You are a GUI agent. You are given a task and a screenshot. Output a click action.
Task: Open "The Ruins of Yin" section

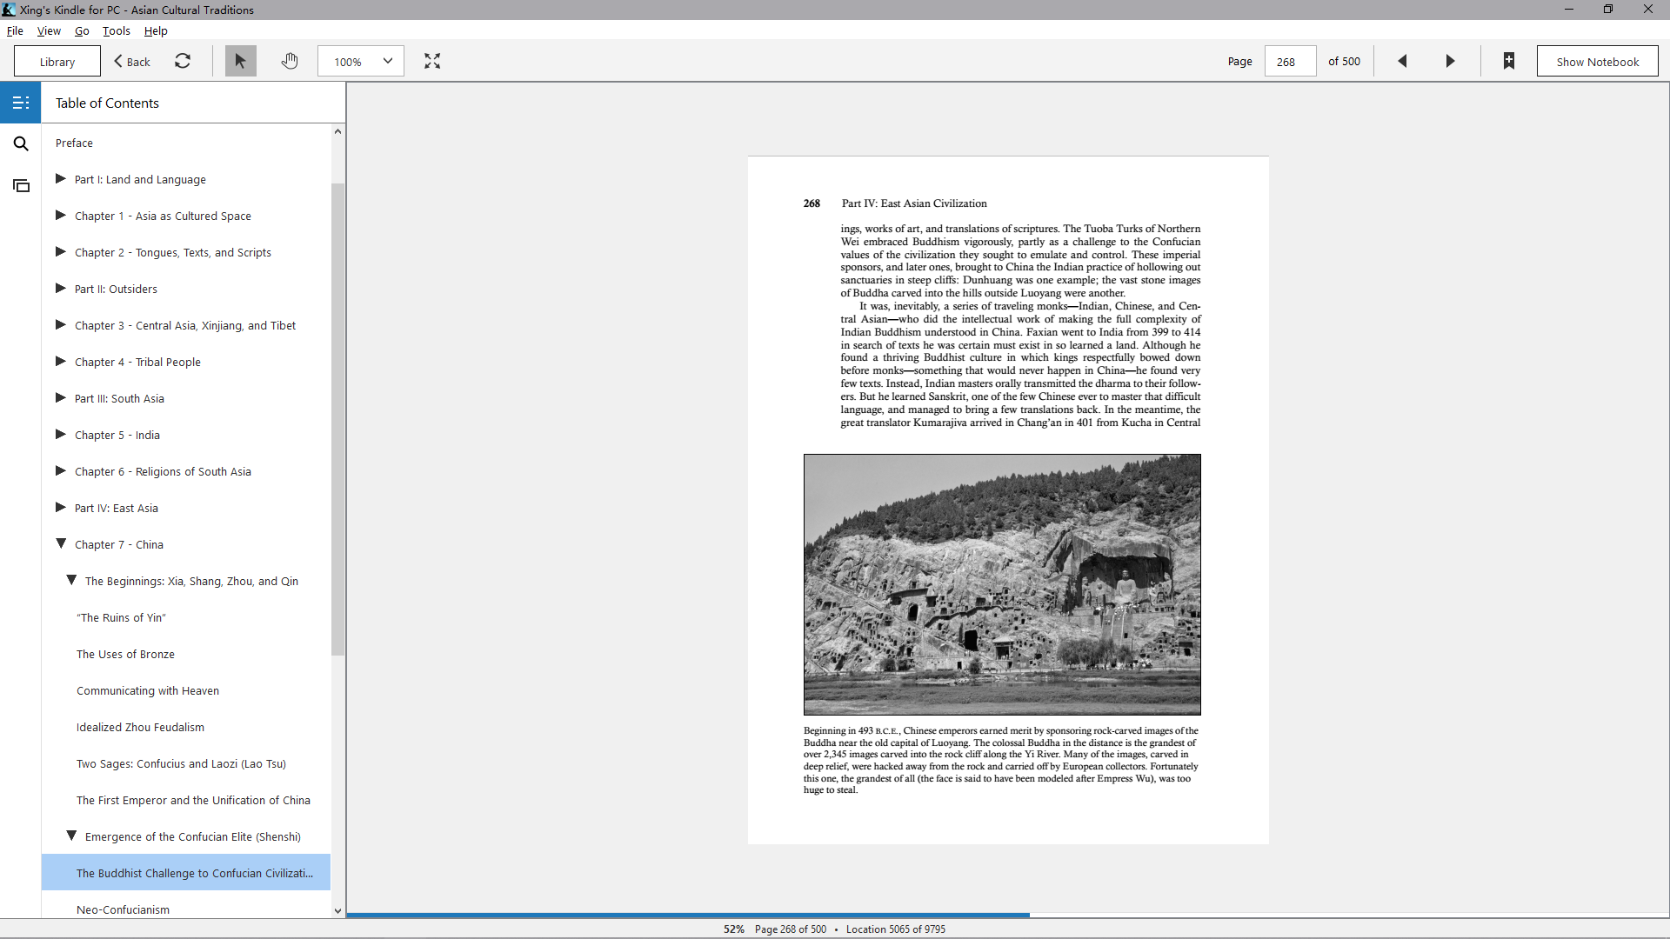point(121,617)
